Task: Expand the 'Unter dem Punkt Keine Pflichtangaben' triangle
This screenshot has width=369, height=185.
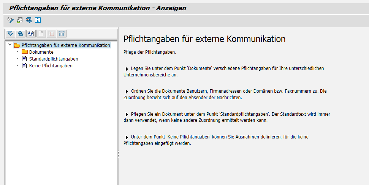Action: tap(127, 137)
